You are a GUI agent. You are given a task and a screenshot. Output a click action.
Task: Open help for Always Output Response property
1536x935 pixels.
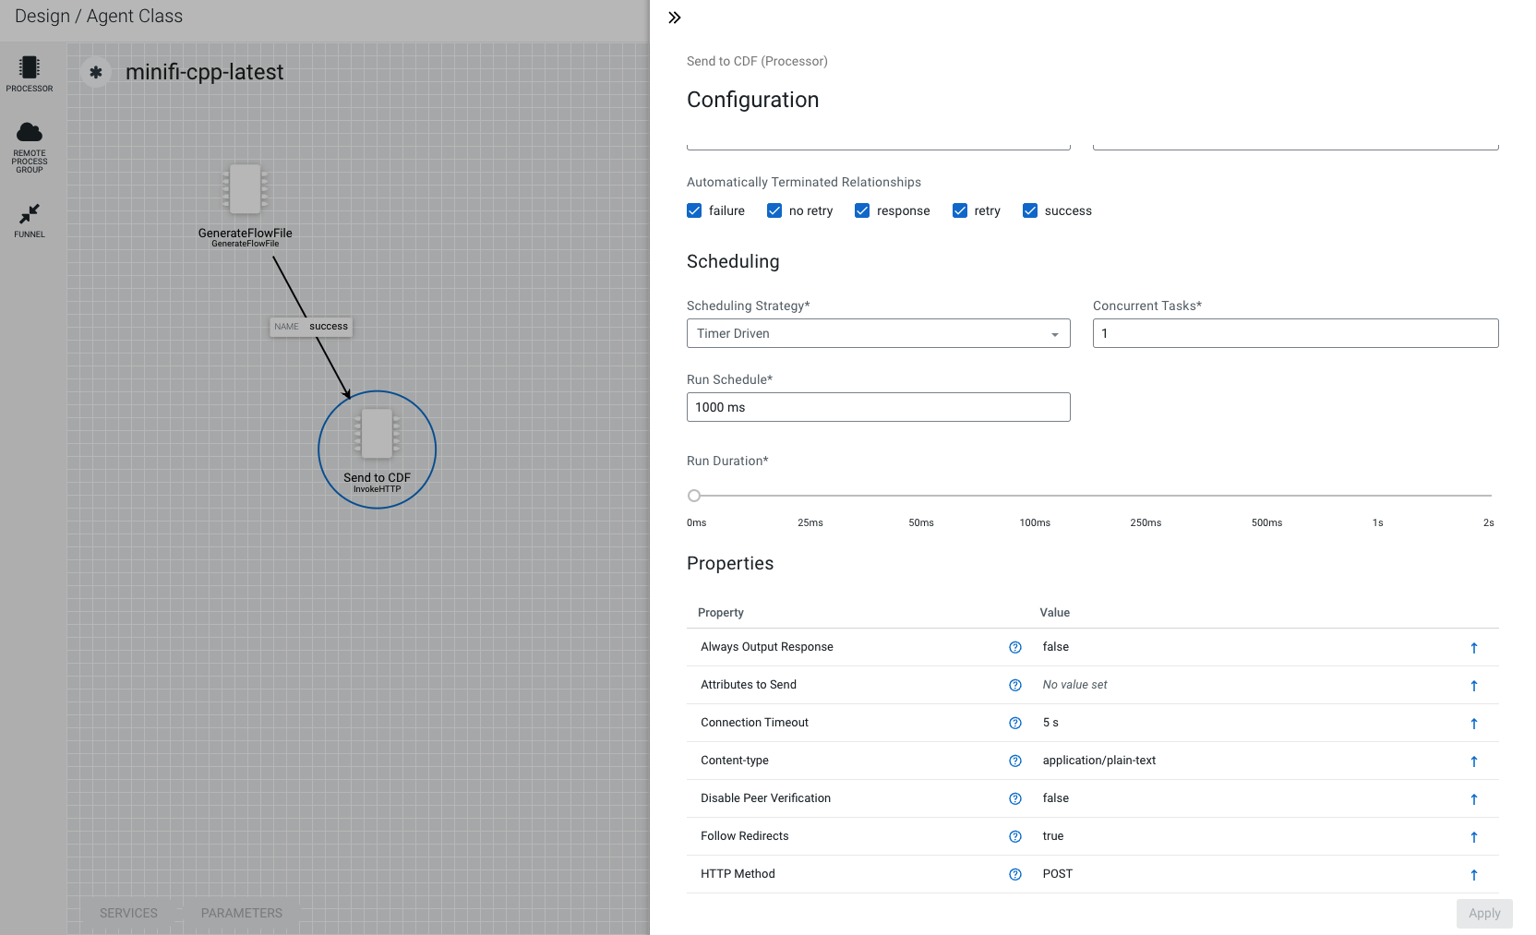[x=1014, y=648]
